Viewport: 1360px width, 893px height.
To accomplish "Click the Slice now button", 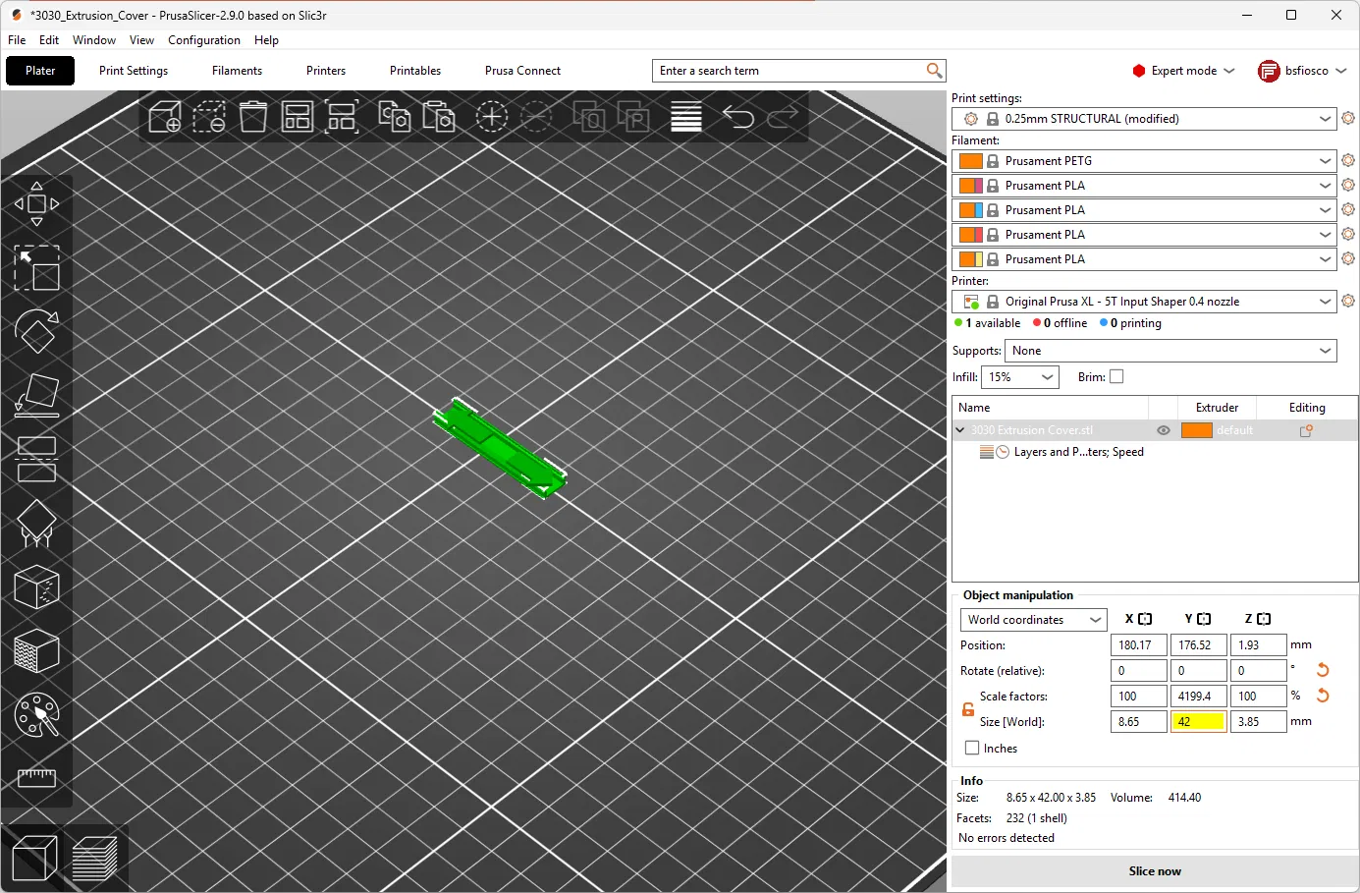I will pyautogui.click(x=1155, y=871).
